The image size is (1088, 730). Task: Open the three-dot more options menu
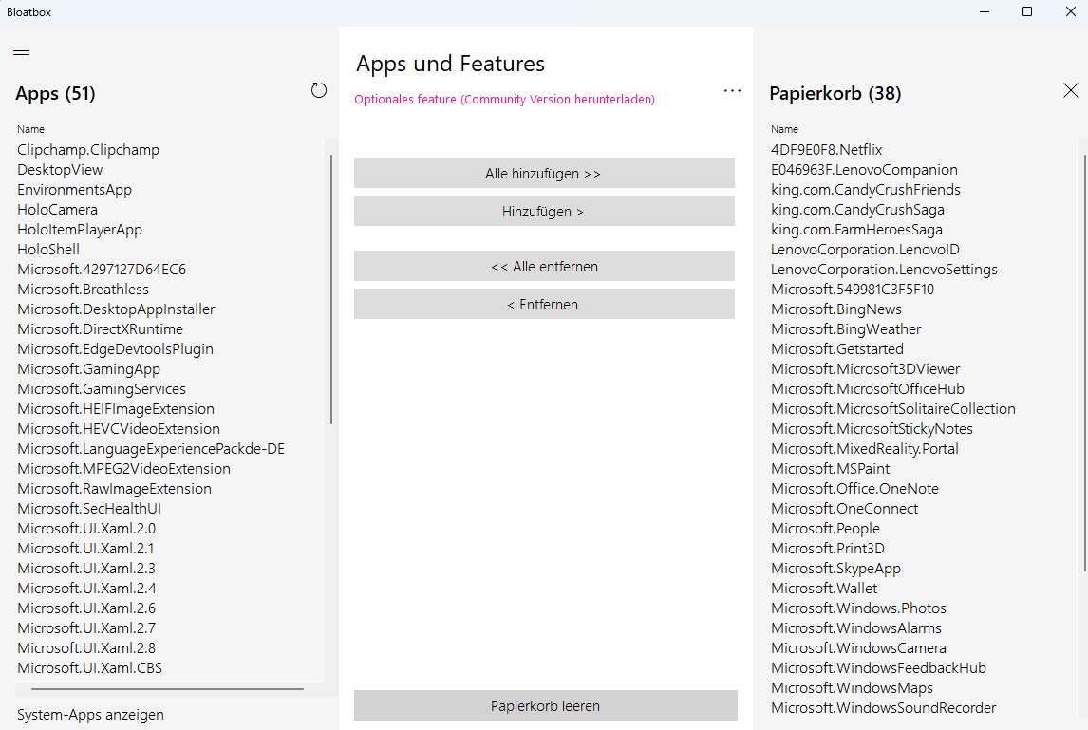732,91
